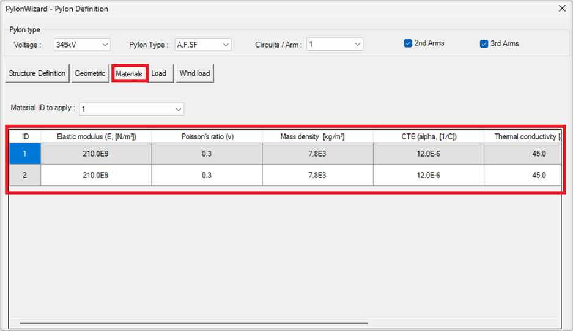Open the Wind load tab
Viewport: 573px width, 331px height.
point(194,73)
